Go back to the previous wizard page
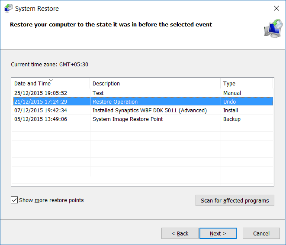286x245 pixels. (x=180, y=233)
